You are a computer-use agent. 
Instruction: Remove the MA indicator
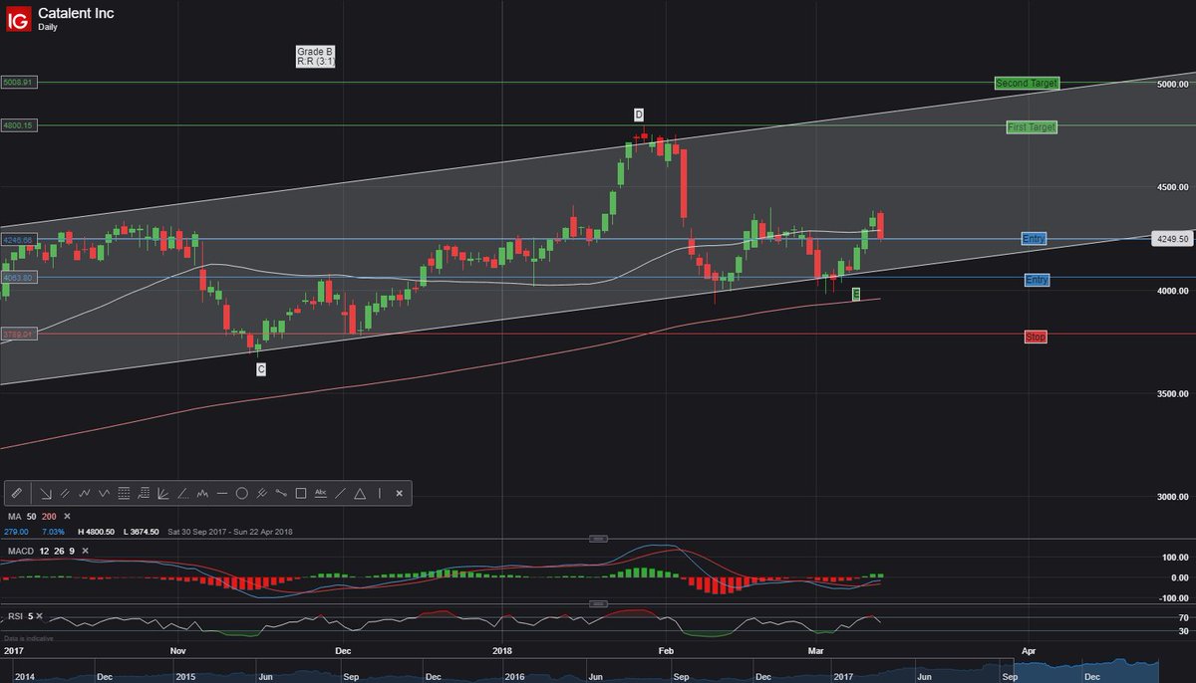tap(67, 517)
